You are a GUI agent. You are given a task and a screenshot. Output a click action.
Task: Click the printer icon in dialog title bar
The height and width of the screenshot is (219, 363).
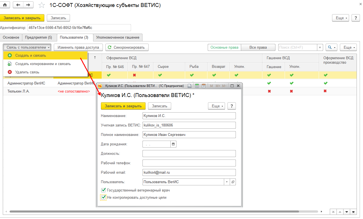pyautogui.click(x=190, y=86)
